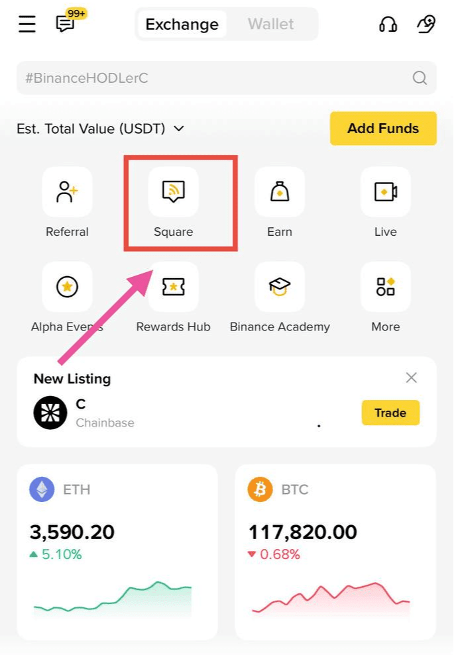The height and width of the screenshot is (655, 454).
Task: Open Alpha Events star icon
Action: pyautogui.click(x=68, y=287)
